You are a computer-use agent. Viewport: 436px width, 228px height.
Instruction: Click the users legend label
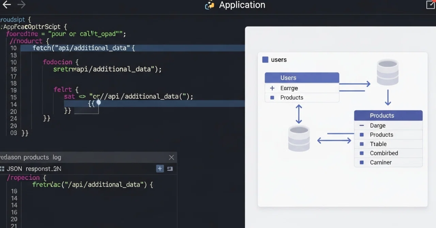279,60
